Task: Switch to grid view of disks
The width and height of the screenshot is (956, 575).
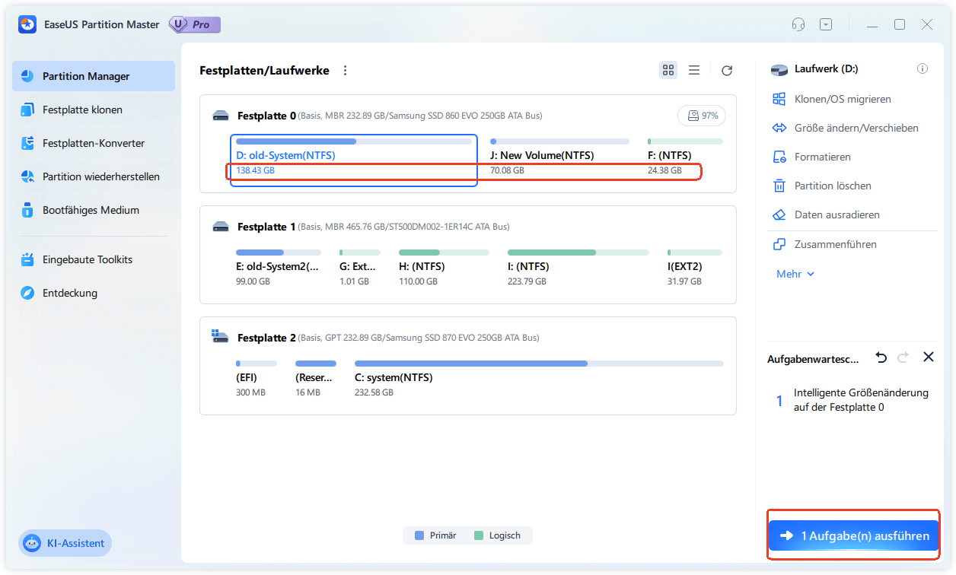Action: tap(668, 70)
